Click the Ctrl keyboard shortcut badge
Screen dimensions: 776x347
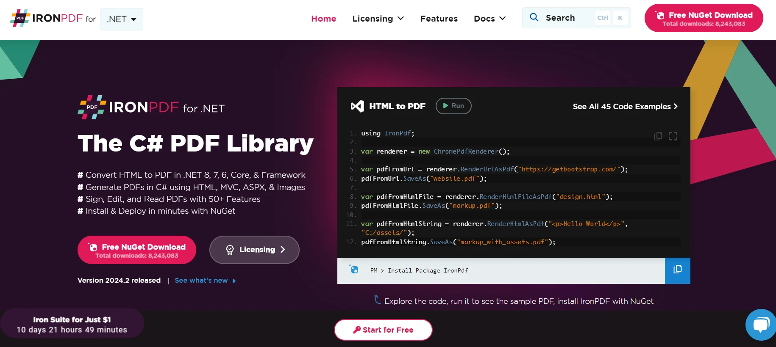coord(603,18)
